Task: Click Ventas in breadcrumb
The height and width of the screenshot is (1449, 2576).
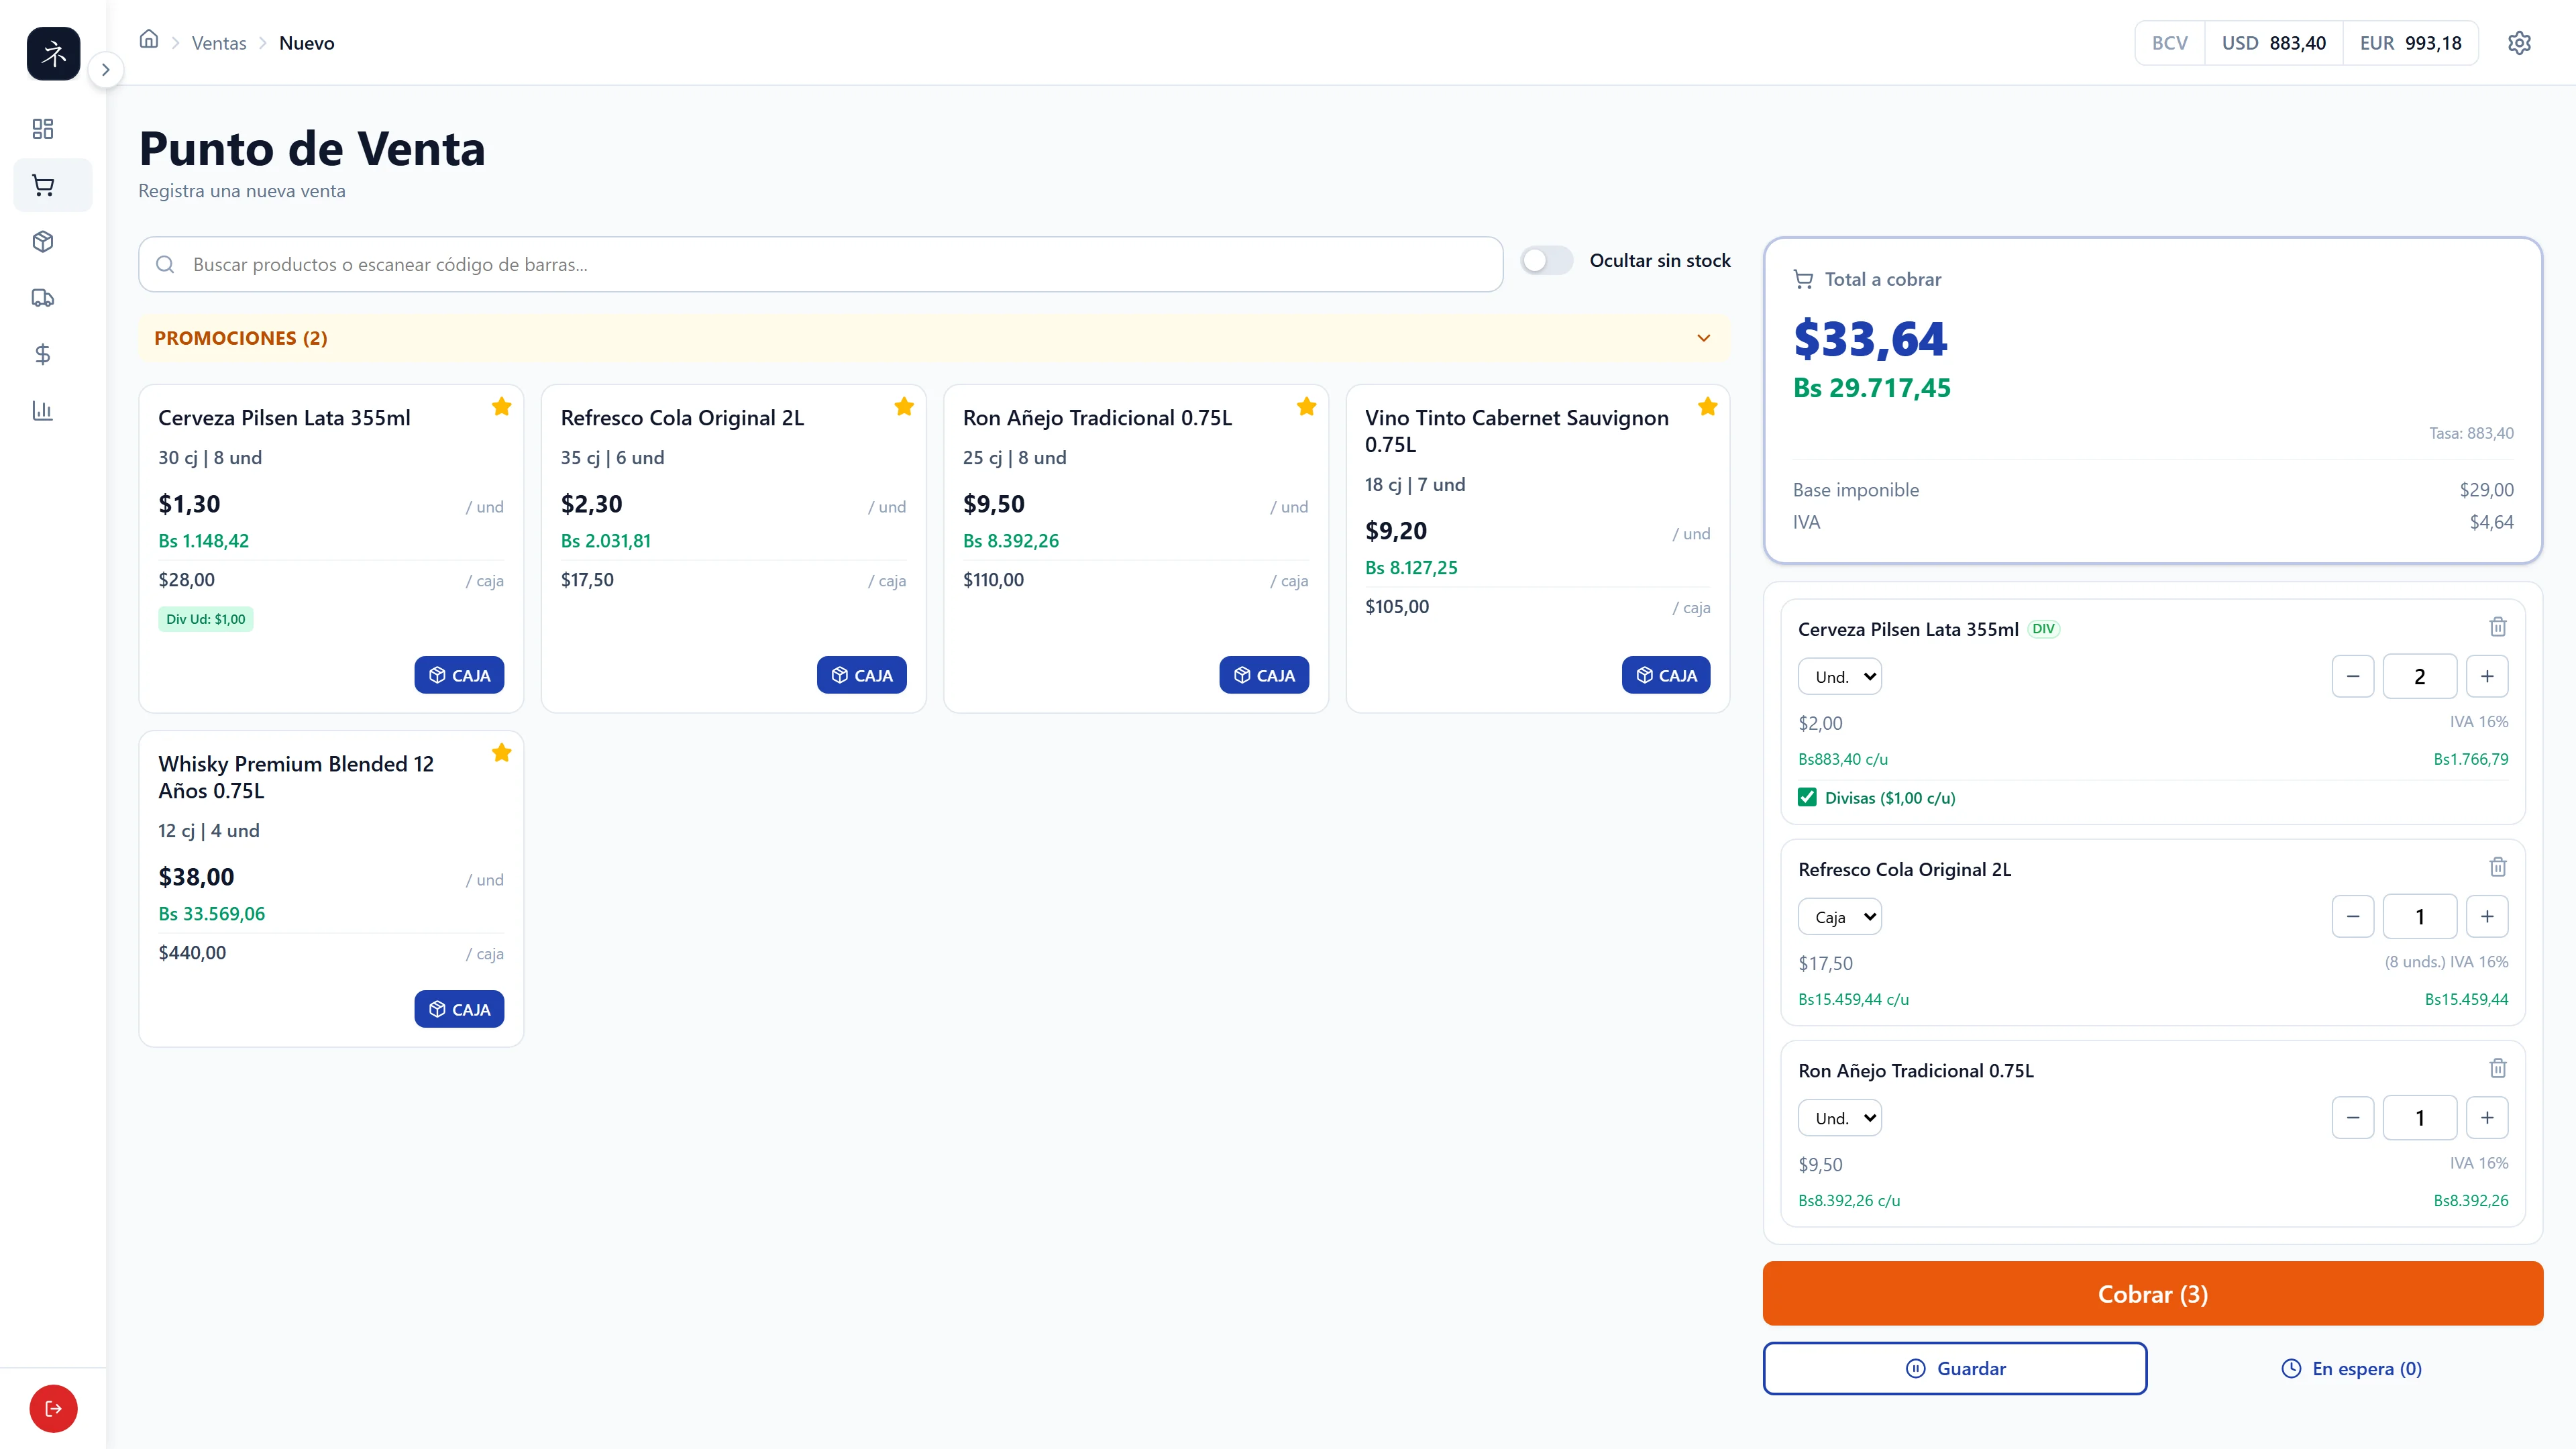Action: click(219, 43)
